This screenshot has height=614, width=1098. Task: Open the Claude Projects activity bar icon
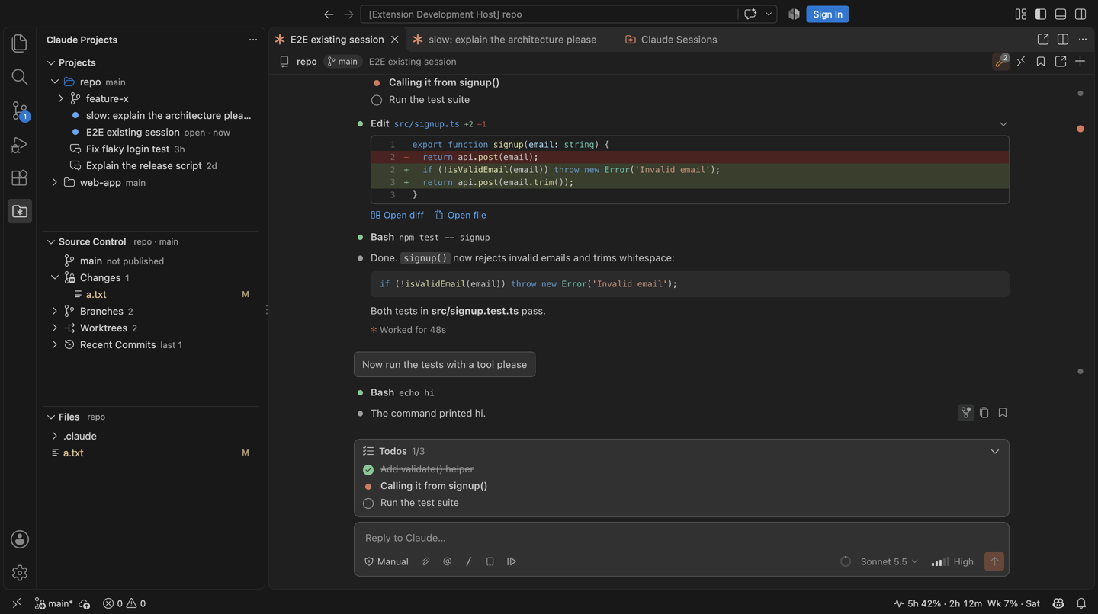20,211
